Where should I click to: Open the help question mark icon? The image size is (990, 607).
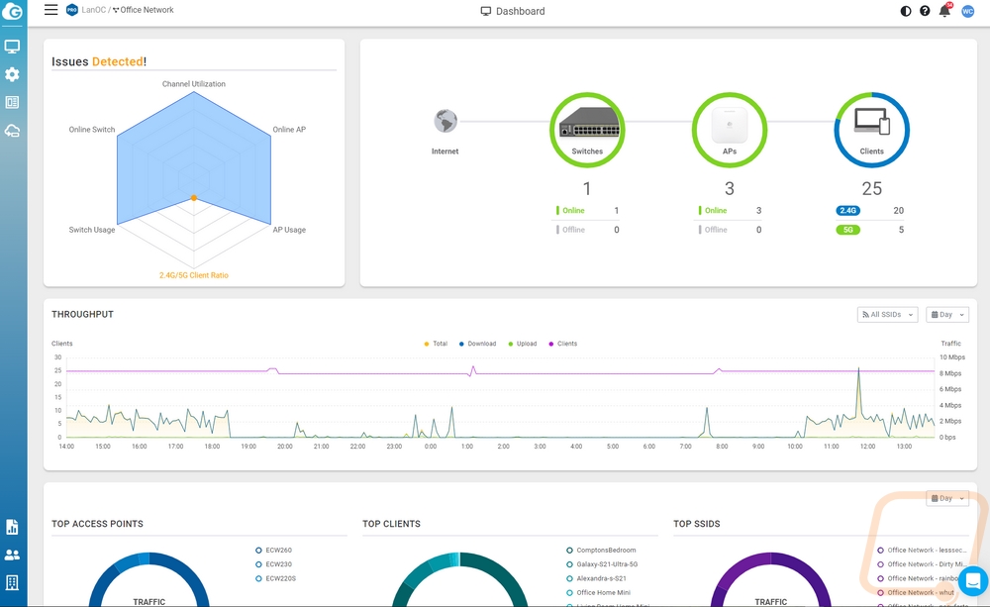coord(925,11)
